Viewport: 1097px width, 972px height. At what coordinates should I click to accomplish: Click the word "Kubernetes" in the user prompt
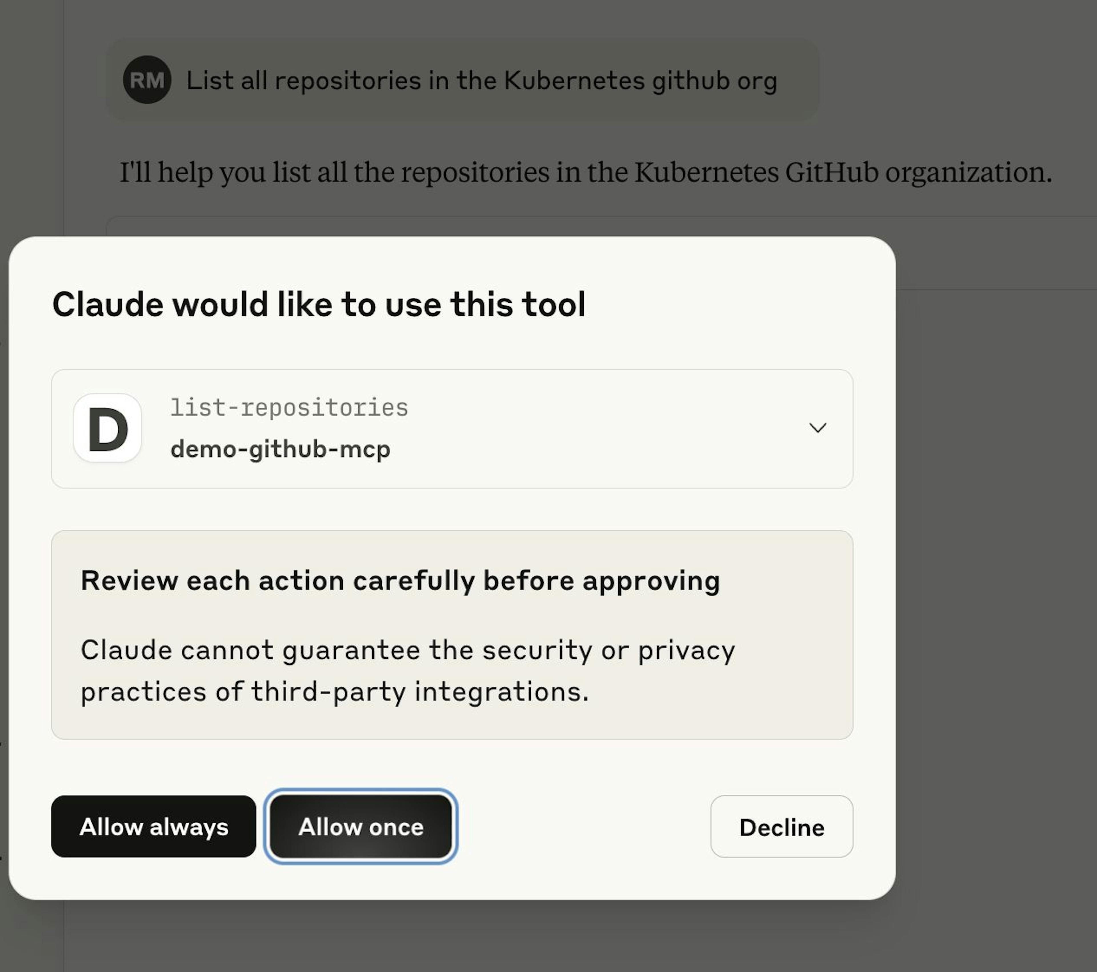pyautogui.click(x=574, y=81)
